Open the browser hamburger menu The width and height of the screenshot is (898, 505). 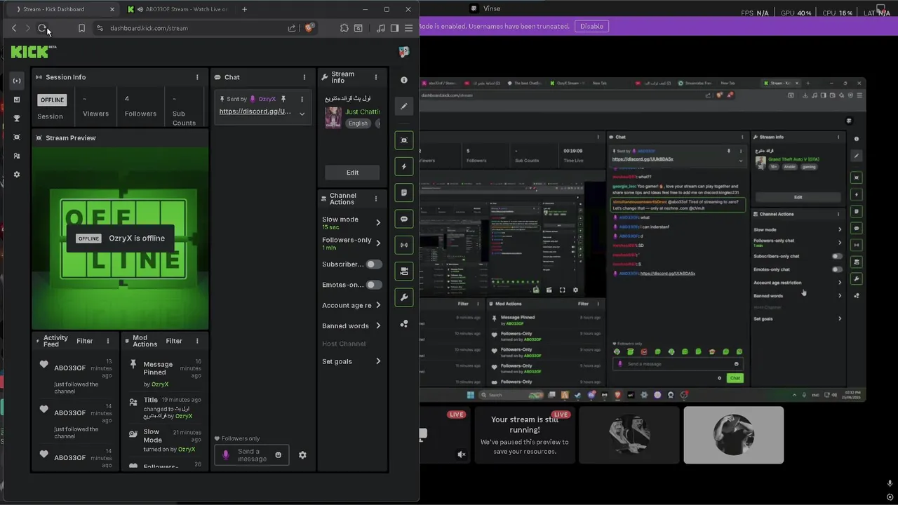coord(408,28)
